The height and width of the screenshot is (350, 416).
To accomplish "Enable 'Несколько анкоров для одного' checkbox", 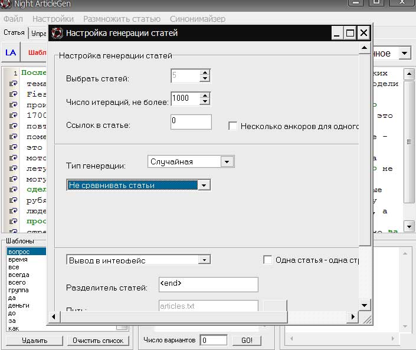I will [232, 126].
